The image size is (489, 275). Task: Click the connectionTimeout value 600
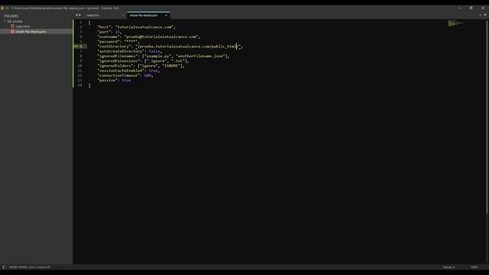coord(147,76)
